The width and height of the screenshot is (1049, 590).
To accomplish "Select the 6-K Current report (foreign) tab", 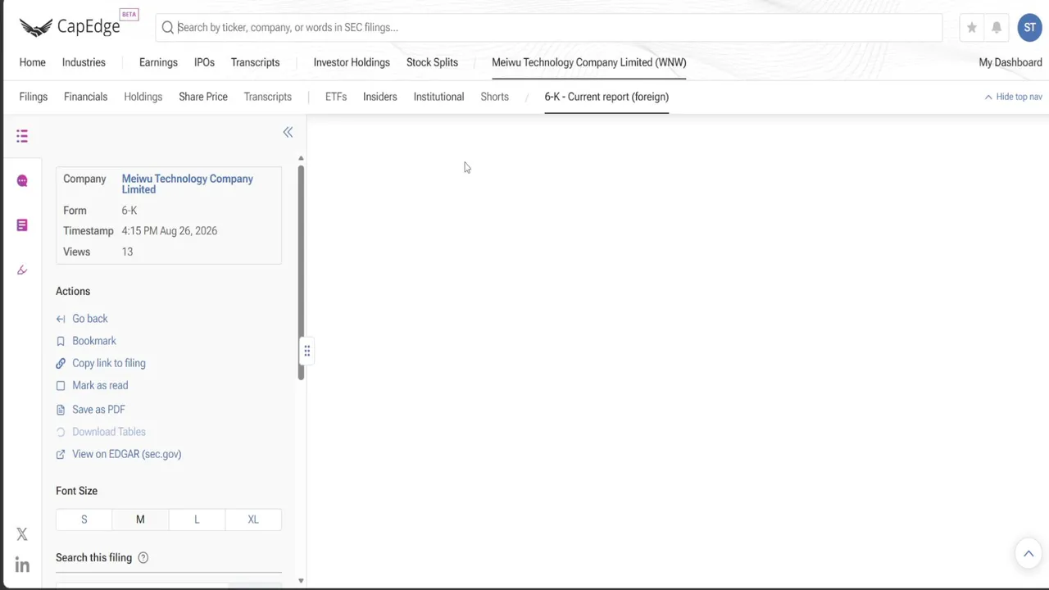I will [606, 97].
